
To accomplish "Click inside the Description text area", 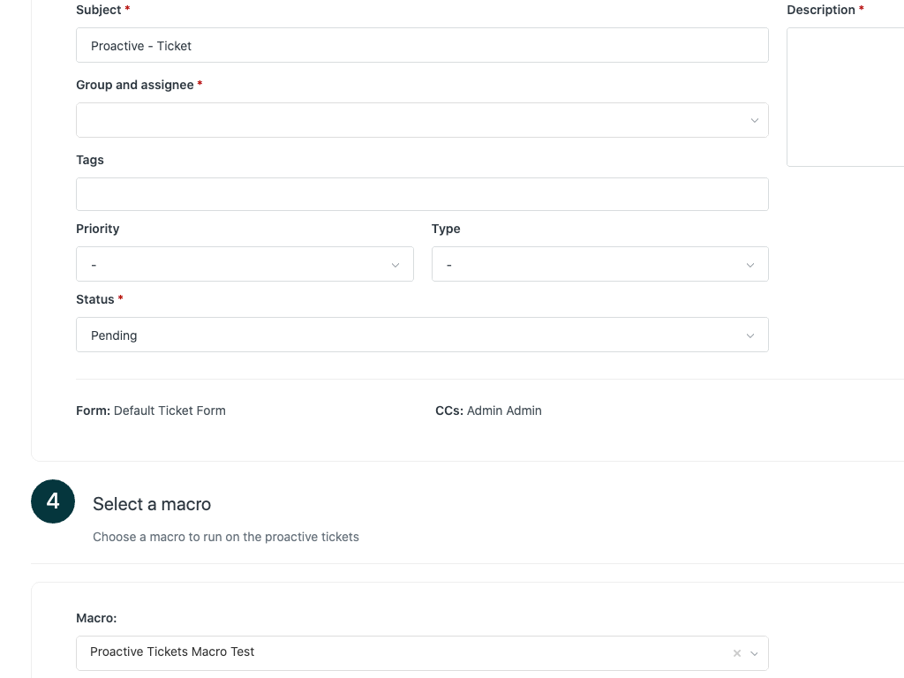I will pos(846,97).
